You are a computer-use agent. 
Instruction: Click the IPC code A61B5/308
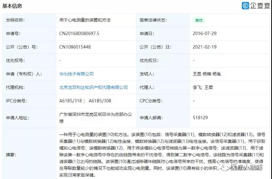click(x=100, y=101)
